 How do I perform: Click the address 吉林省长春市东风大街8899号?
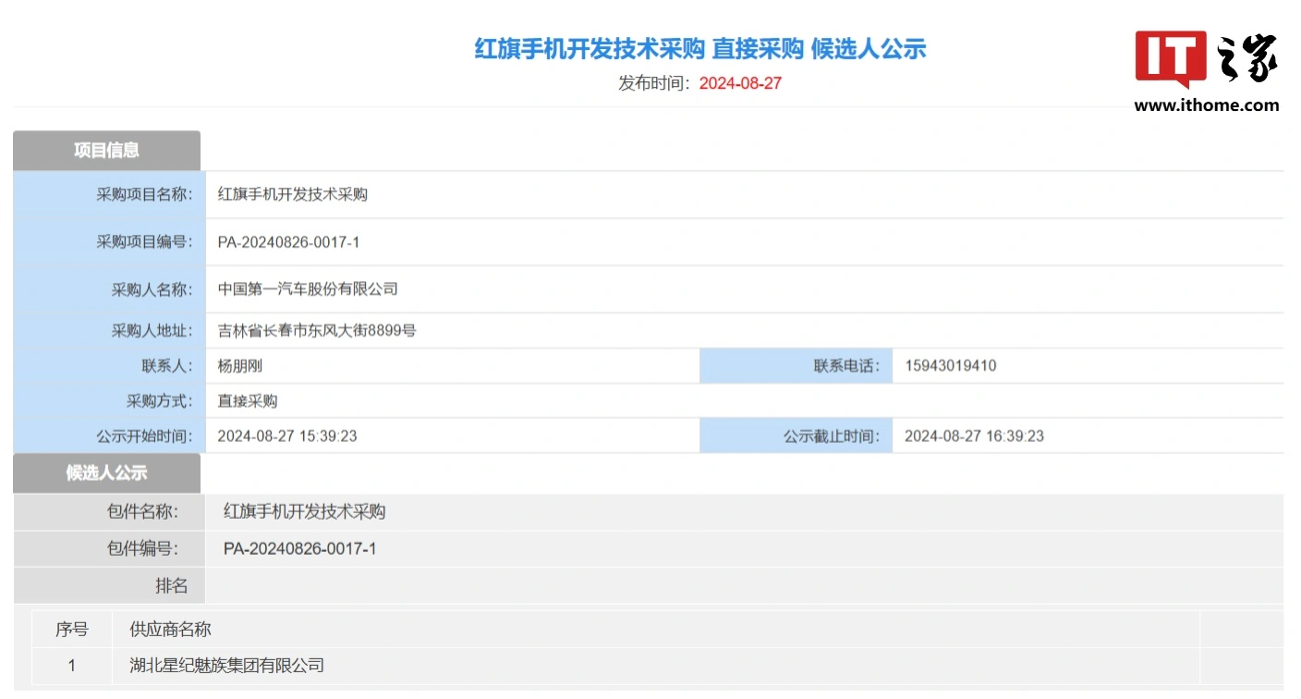point(317,330)
